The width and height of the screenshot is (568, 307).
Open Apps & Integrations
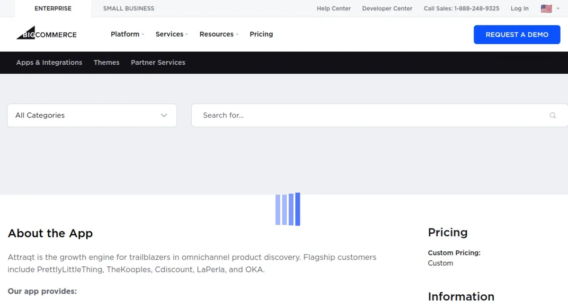coord(49,62)
